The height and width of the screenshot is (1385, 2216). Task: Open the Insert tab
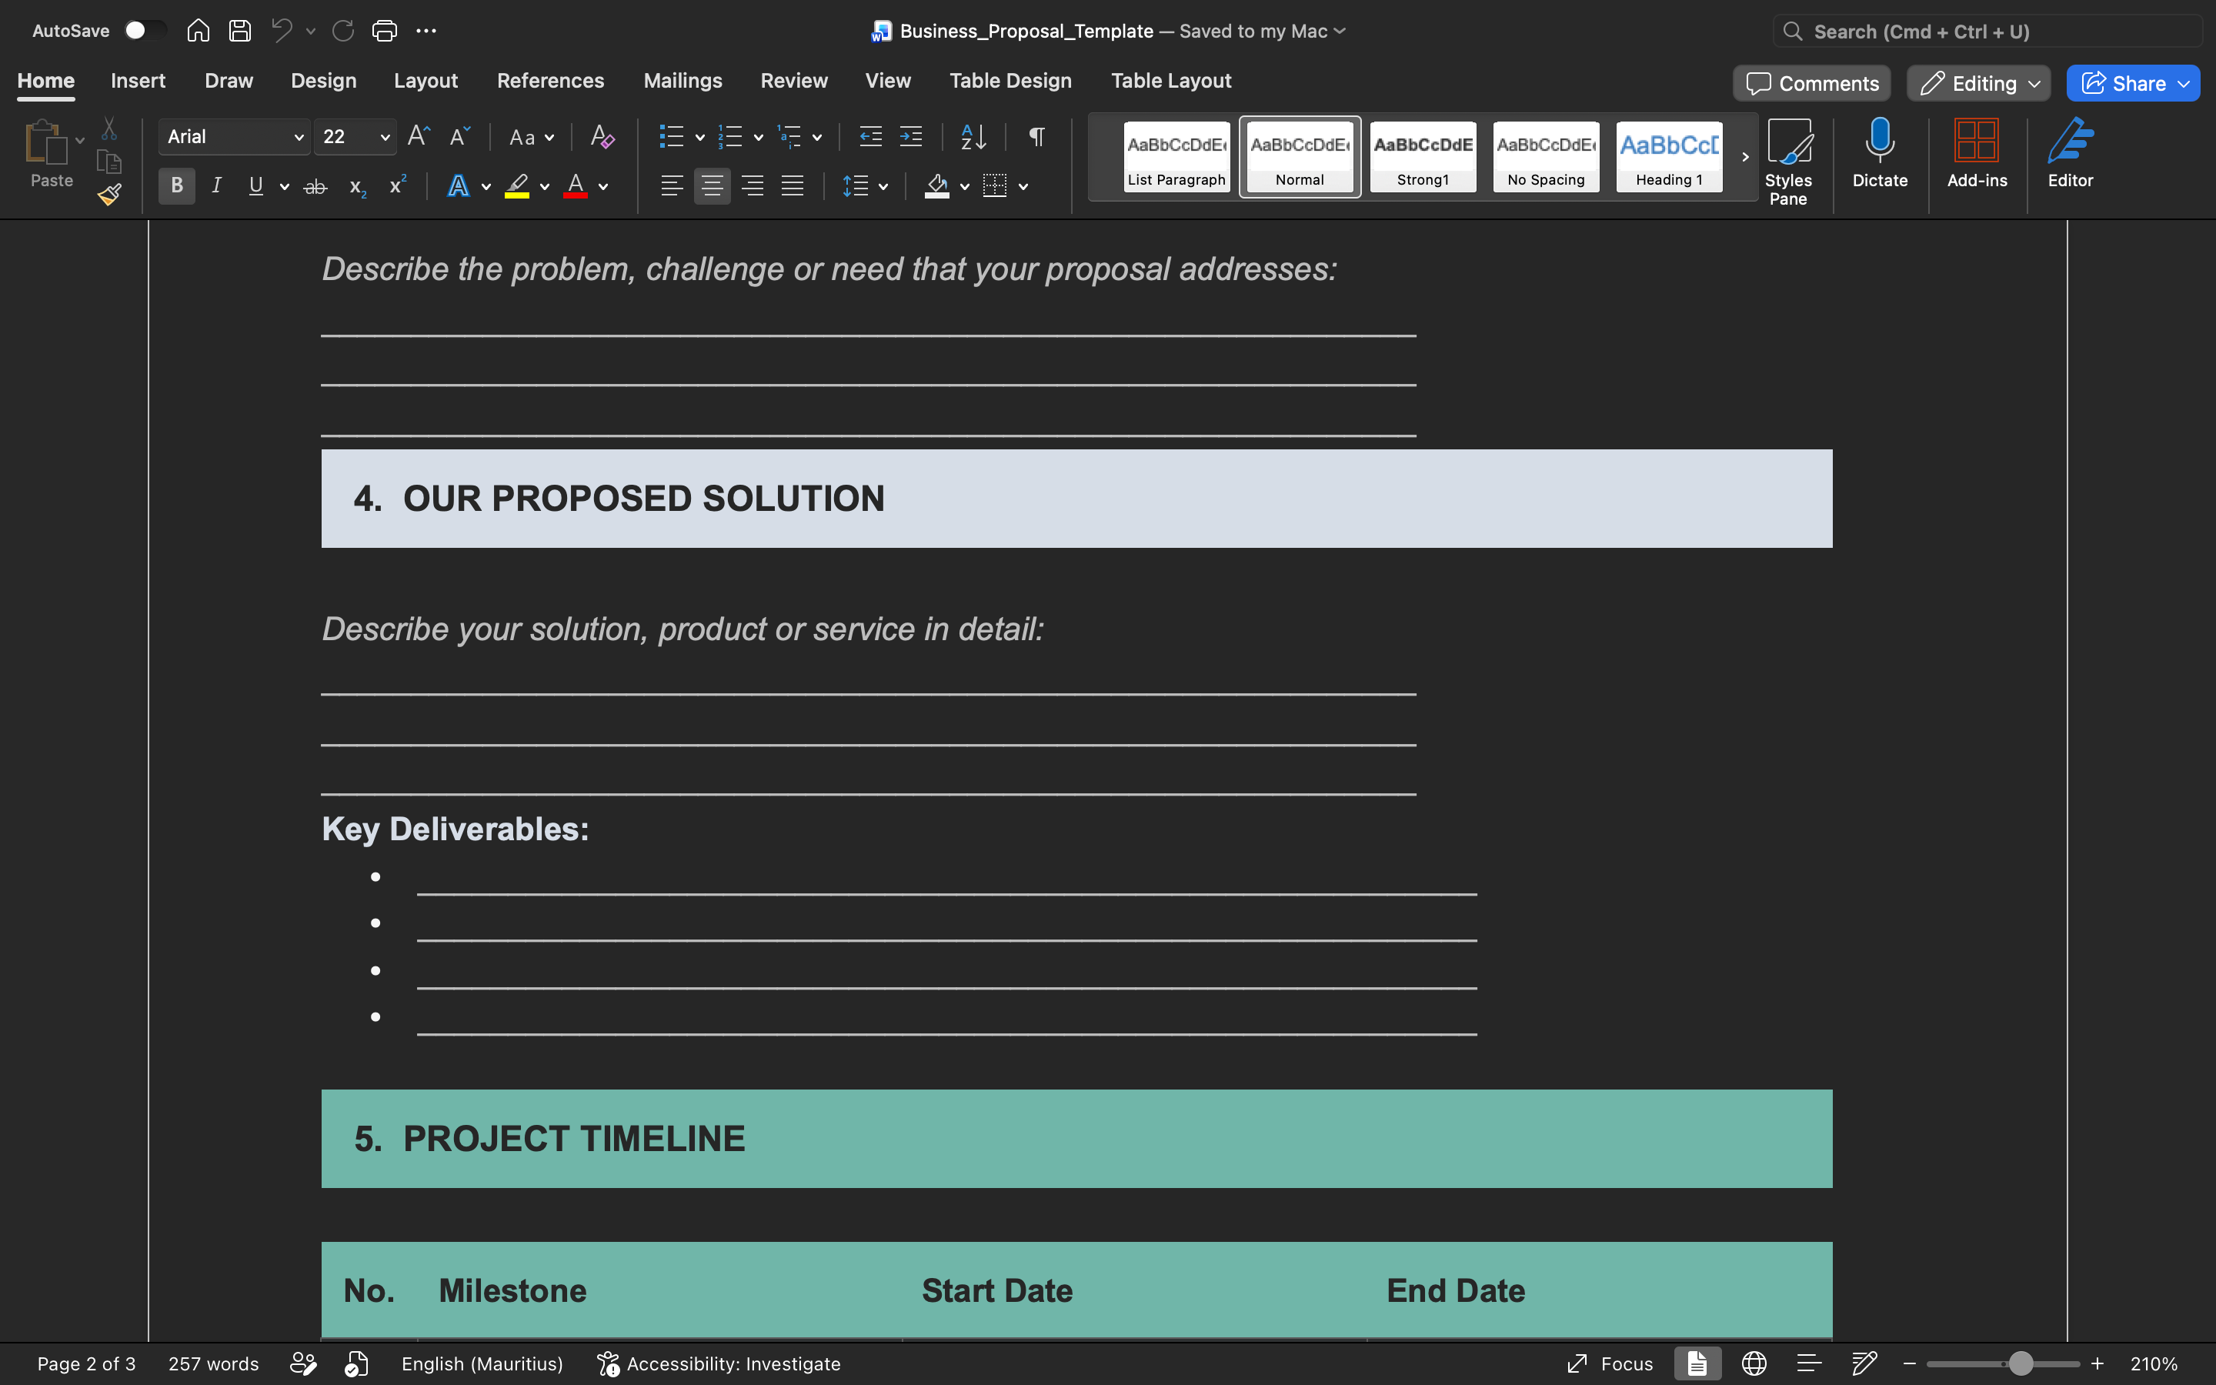tap(138, 81)
